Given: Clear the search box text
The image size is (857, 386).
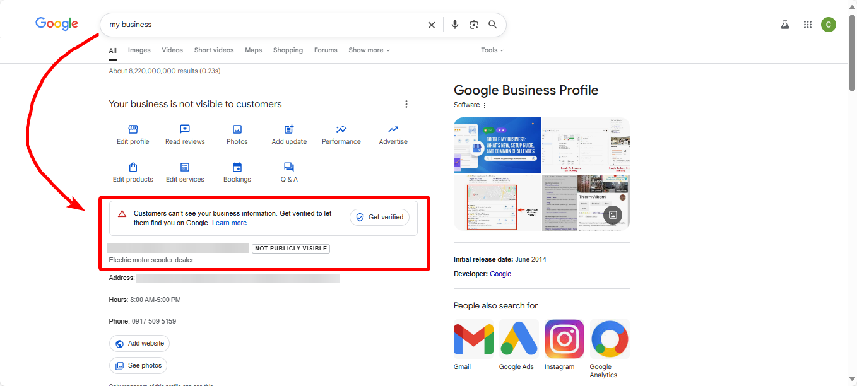Looking at the screenshot, I should (x=432, y=25).
